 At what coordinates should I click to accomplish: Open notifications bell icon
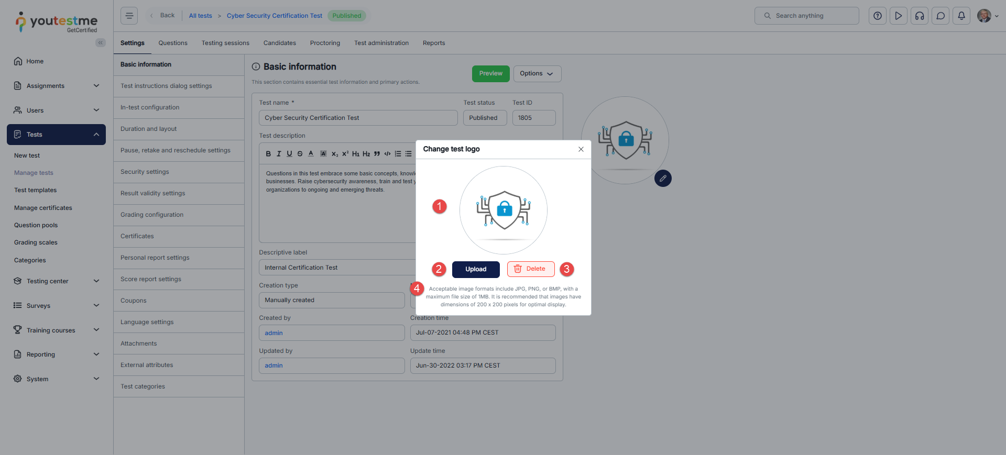(961, 16)
